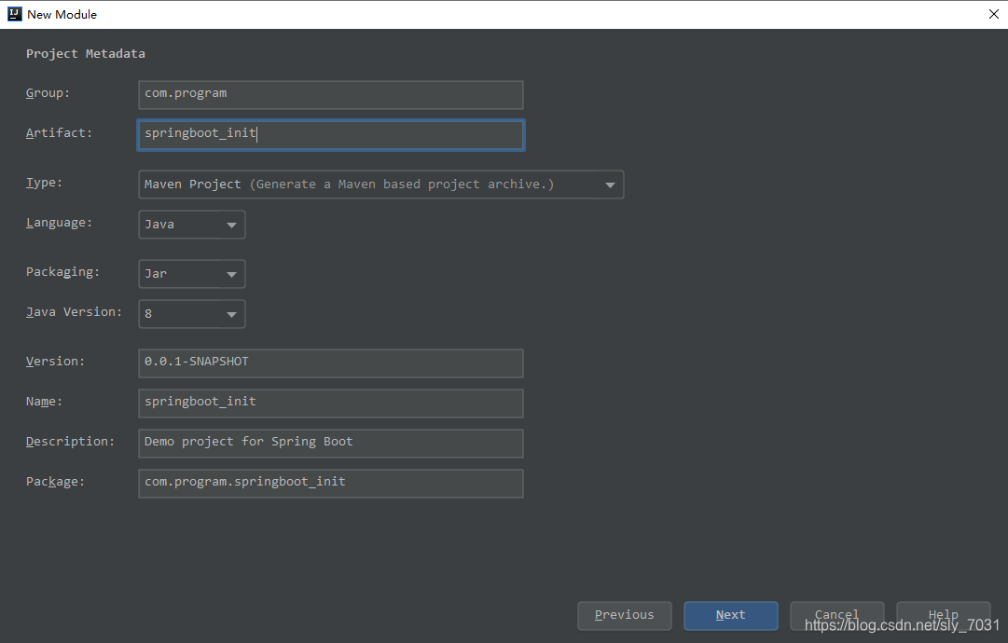Screen dimensions: 1008x643
Task: Click the Artifact: label
Action: [59, 133]
